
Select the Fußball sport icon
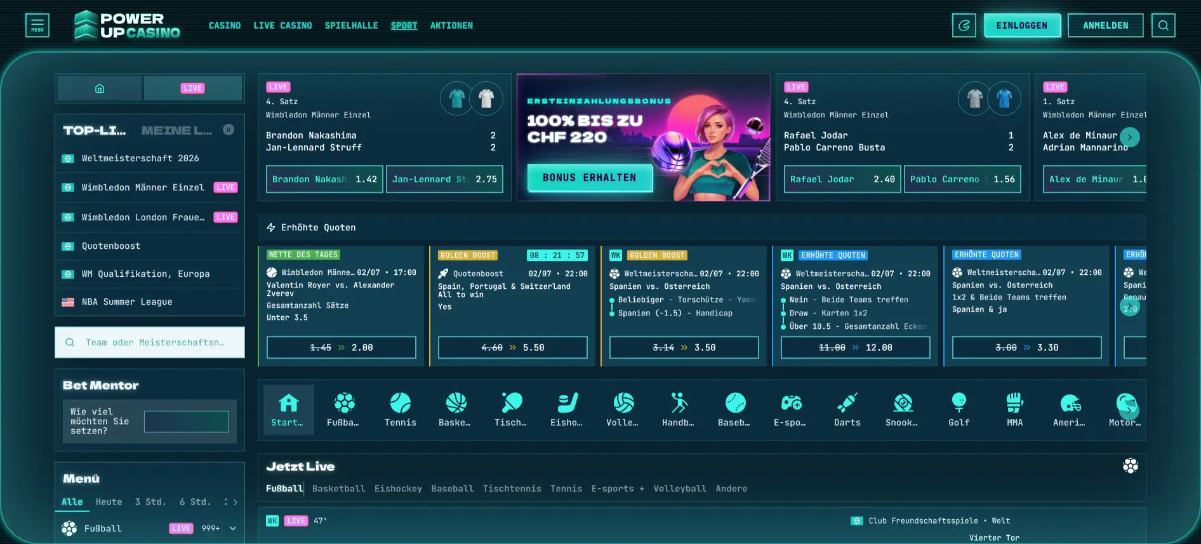click(344, 409)
